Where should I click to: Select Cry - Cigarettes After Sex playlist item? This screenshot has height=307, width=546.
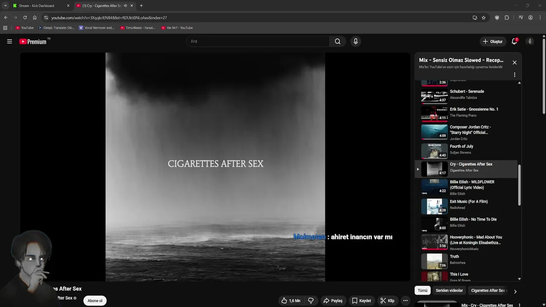point(466,169)
